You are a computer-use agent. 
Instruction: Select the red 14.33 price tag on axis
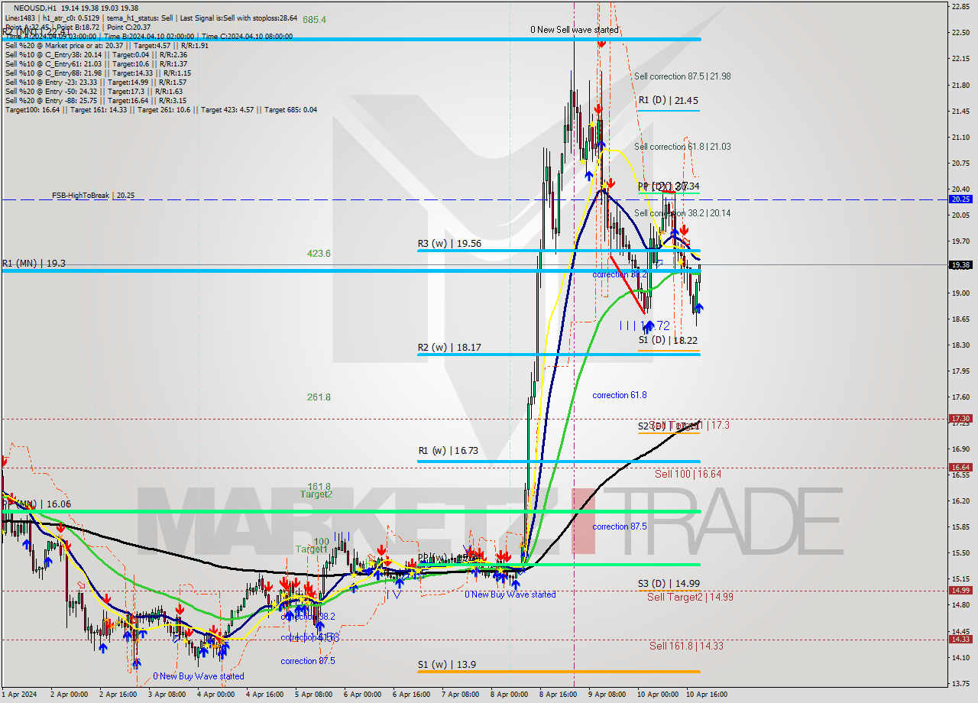click(960, 640)
